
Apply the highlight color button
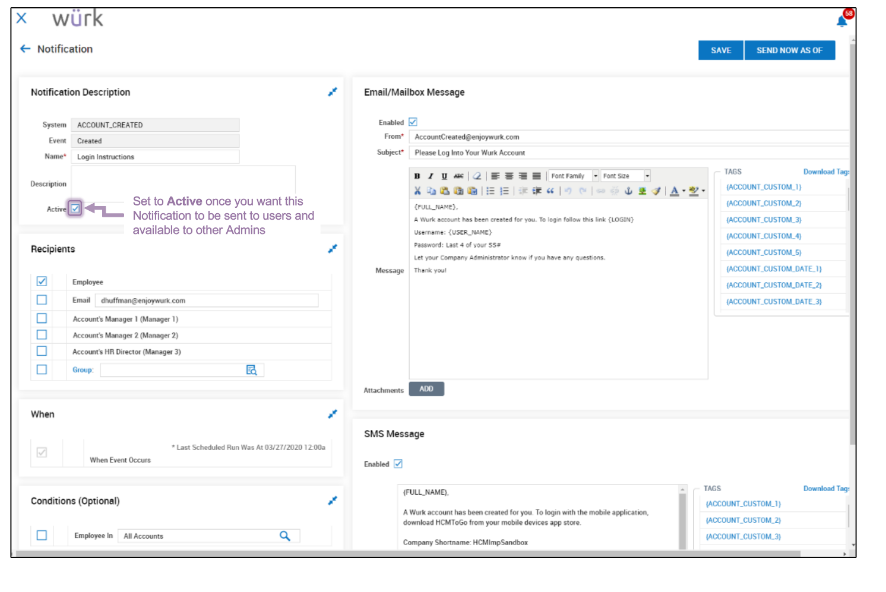coord(694,191)
